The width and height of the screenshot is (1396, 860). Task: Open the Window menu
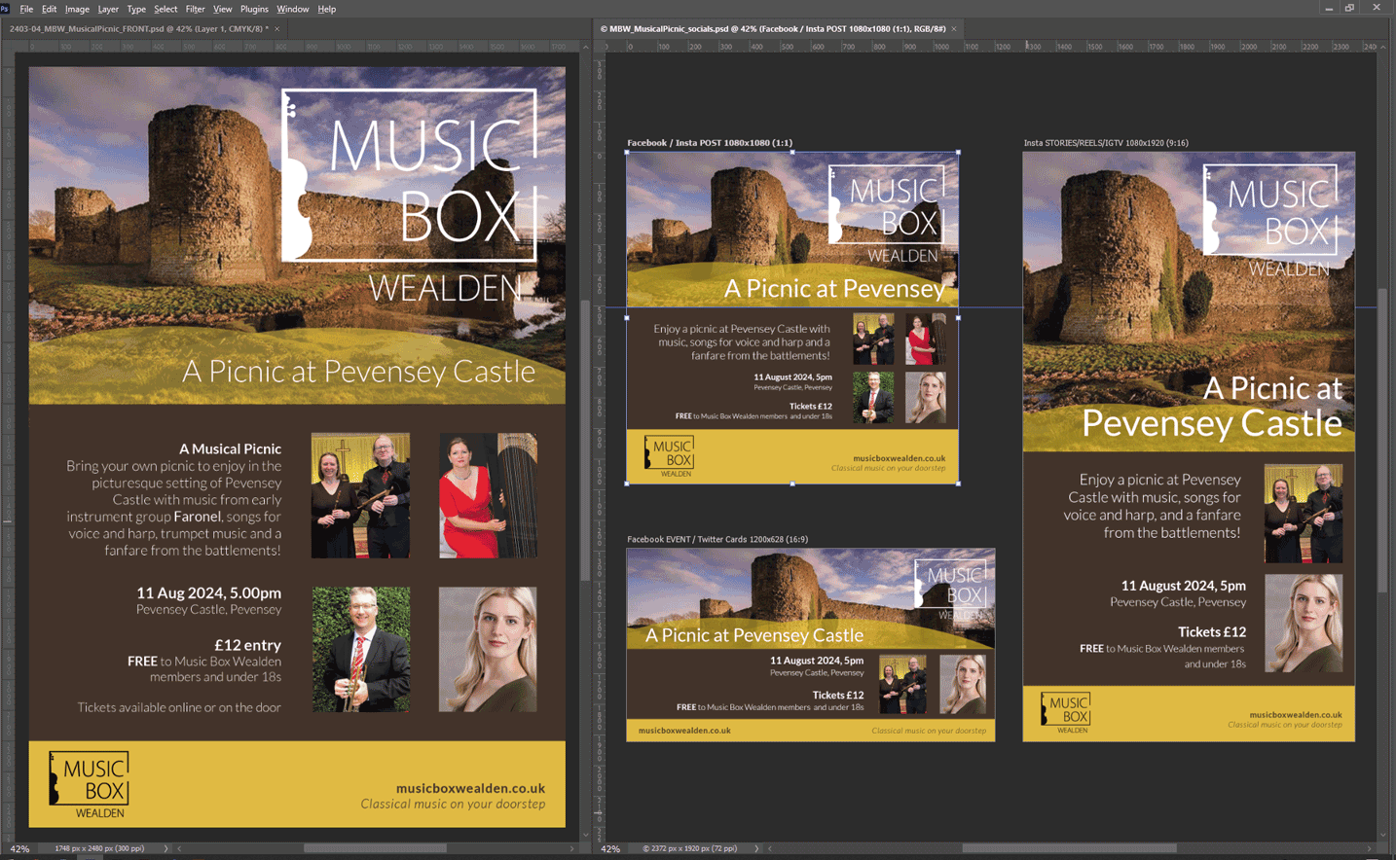click(292, 9)
